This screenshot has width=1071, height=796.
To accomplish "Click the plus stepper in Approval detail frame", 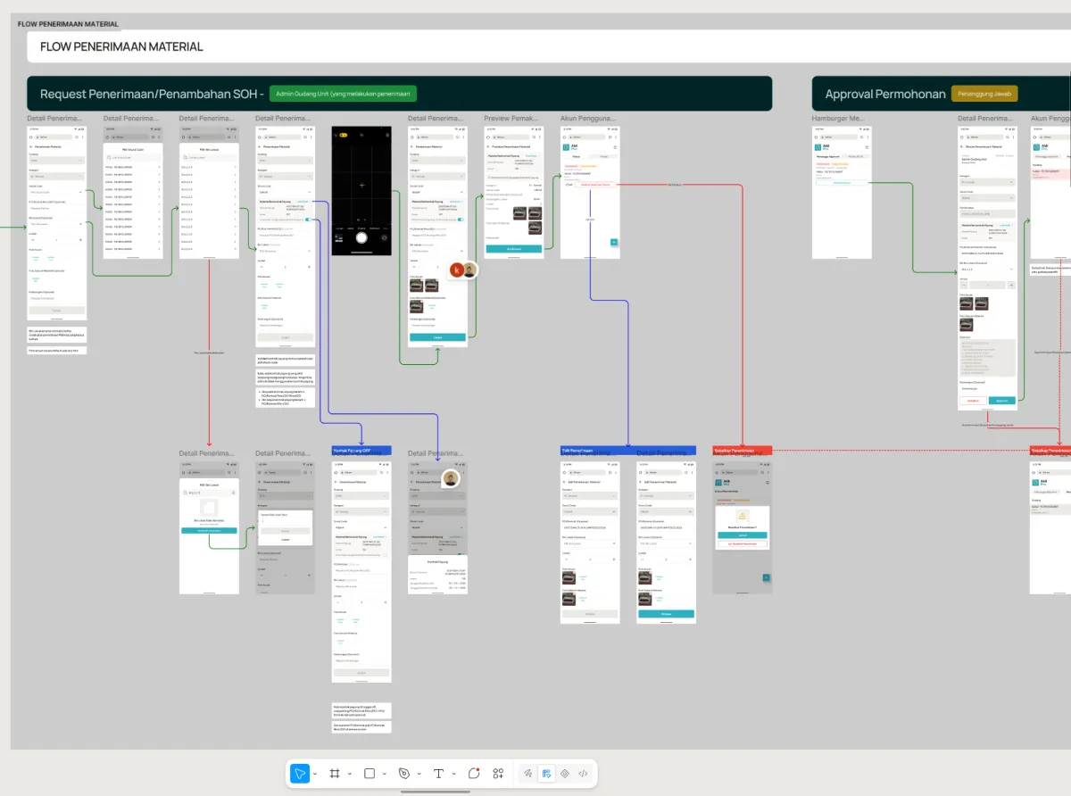I will pos(1009,286).
